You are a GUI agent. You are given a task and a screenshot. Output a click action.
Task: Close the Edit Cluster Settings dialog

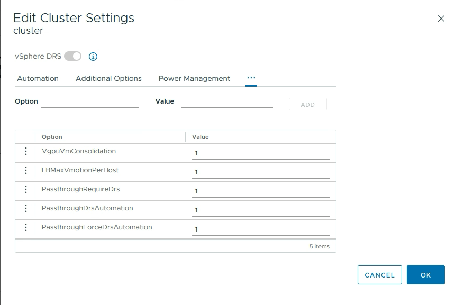(441, 19)
